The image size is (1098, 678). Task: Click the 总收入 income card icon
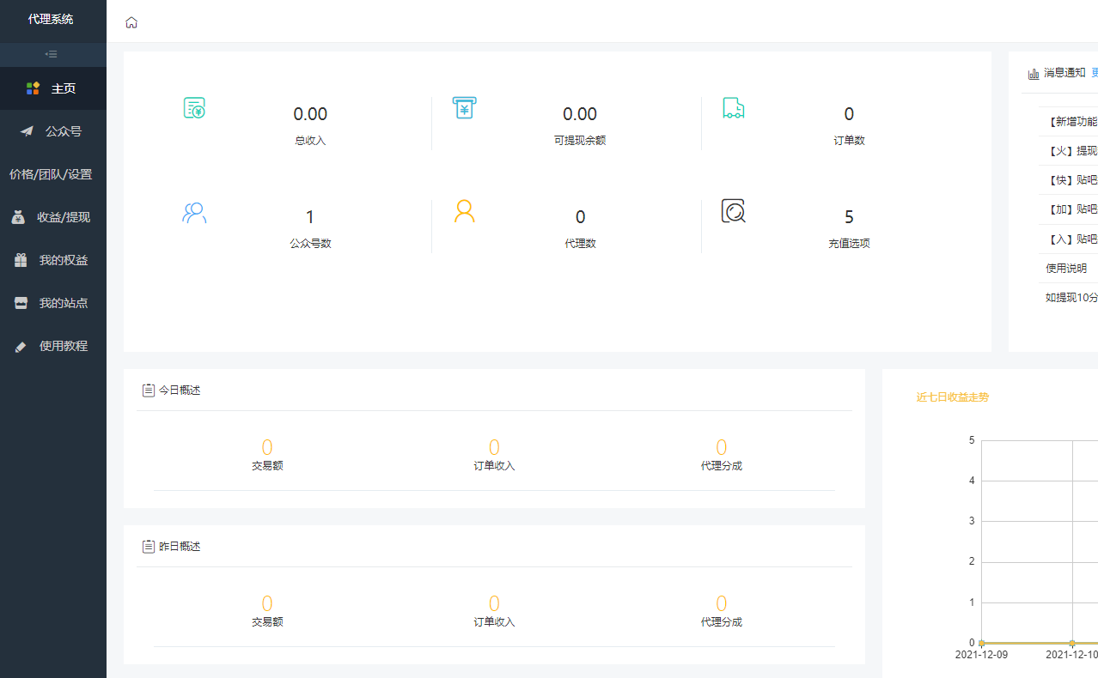coord(194,108)
